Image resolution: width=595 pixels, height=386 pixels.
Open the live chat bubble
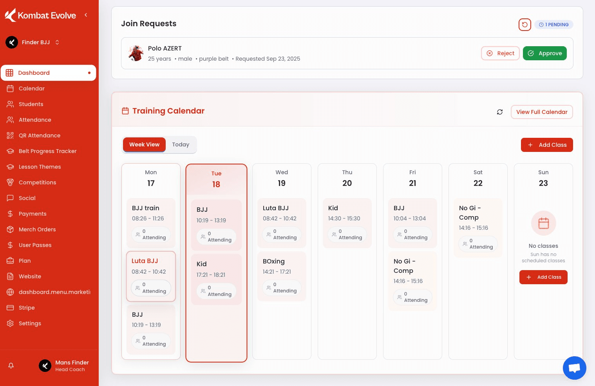tap(574, 368)
